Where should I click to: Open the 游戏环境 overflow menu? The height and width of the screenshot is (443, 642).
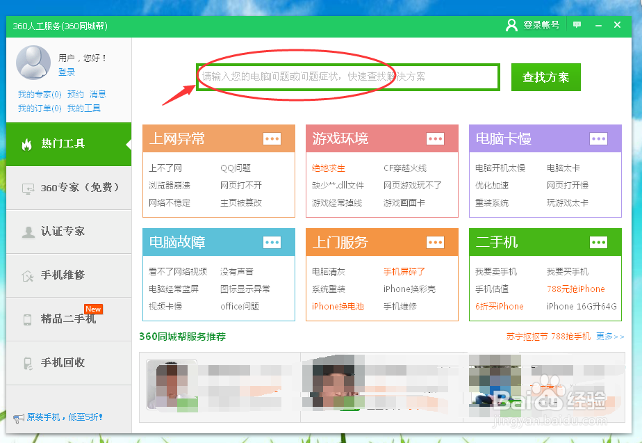436,139
